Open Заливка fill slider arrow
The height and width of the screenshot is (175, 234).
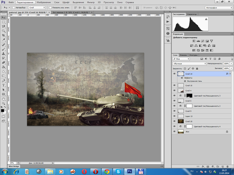click(231, 68)
